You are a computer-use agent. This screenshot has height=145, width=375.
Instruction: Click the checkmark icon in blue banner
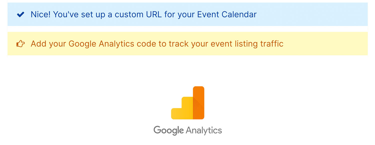click(20, 15)
